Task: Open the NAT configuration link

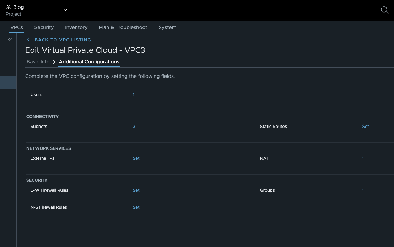Action: click(363, 158)
